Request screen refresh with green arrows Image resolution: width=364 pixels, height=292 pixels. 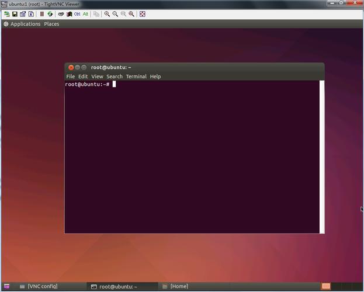point(50,14)
